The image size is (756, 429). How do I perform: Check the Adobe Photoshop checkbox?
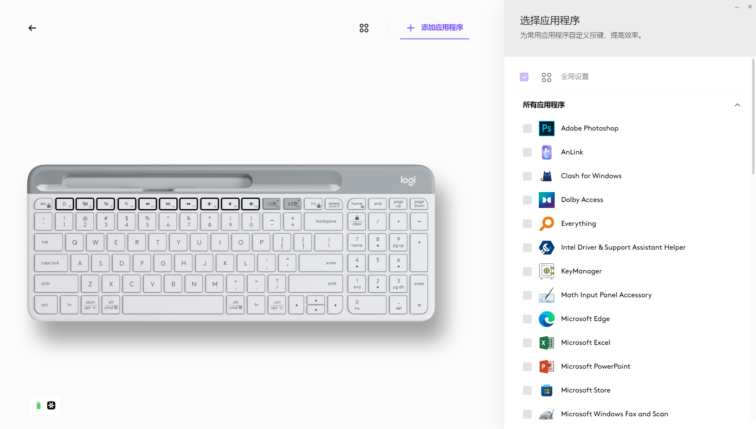coord(527,129)
